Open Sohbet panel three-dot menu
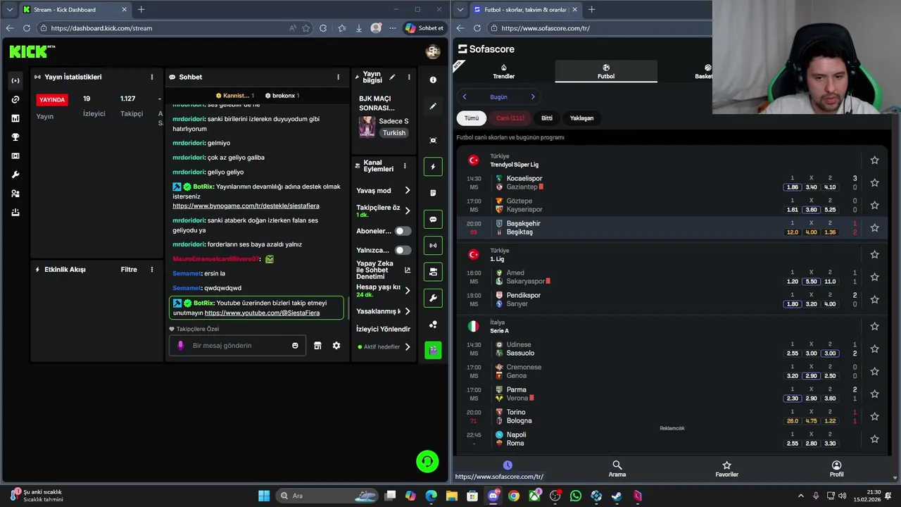The height and width of the screenshot is (507, 901). (338, 77)
